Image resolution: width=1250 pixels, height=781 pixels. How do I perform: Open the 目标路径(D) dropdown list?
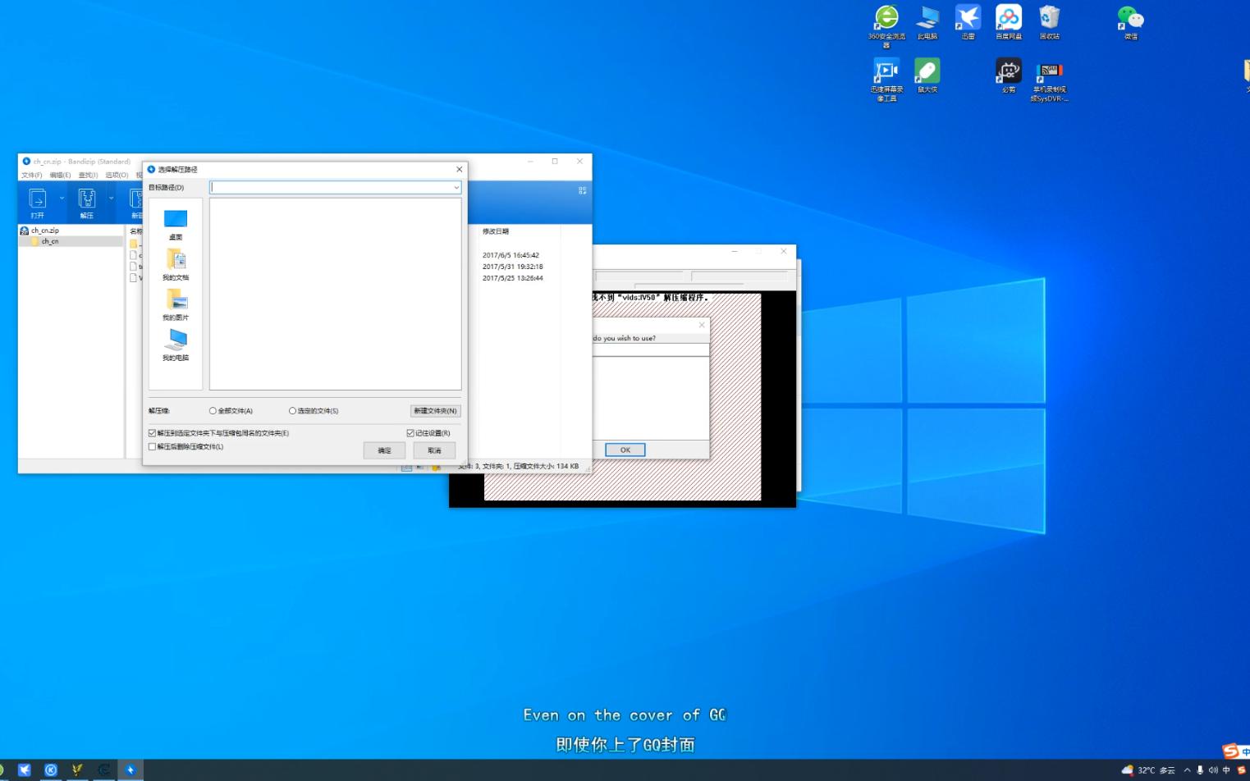coord(456,187)
